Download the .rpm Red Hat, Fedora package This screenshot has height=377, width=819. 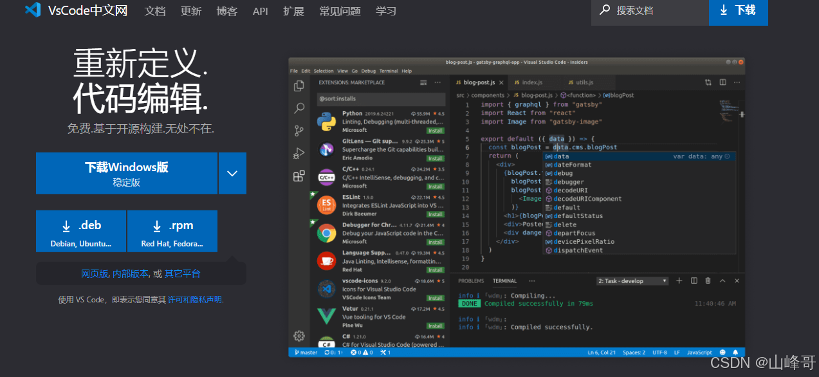pyautogui.click(x=172, y=232)
